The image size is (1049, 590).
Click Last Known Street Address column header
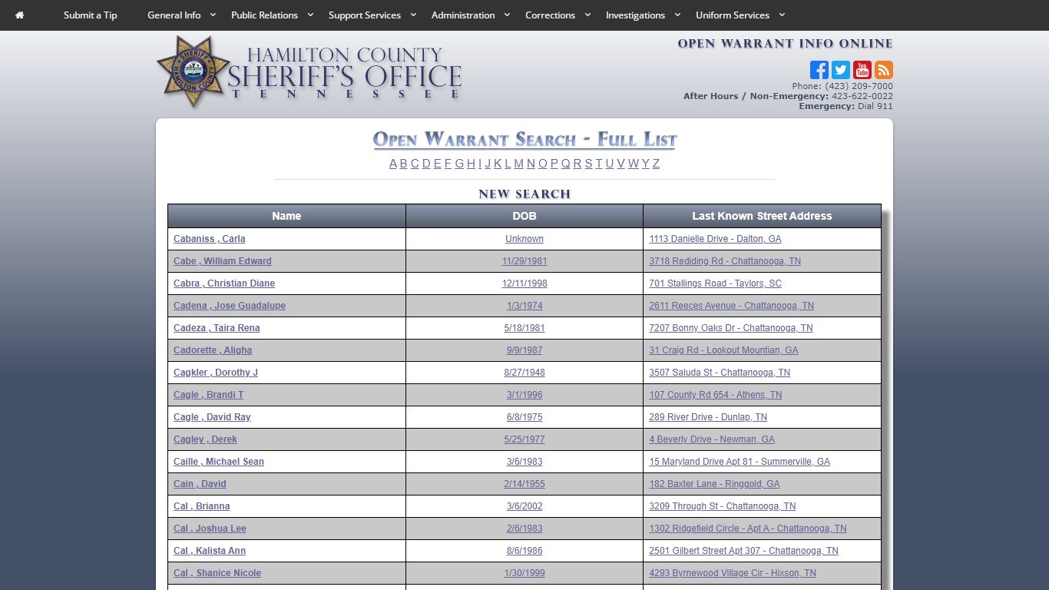coord(762,216)
